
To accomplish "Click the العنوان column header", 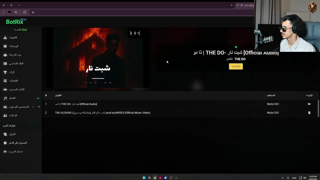I will point(58,95).
